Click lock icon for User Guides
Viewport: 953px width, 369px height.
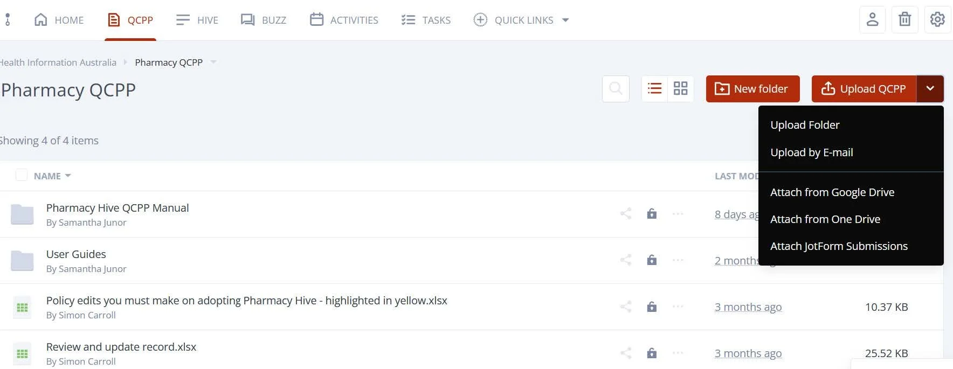pyautogui.click(x=652, y=260)
